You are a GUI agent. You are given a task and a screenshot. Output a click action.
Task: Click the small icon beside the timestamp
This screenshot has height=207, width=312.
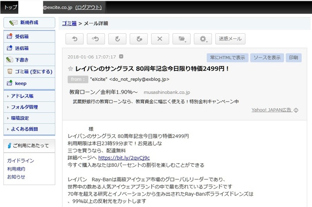pyautogui.click(x=121, y=57)
